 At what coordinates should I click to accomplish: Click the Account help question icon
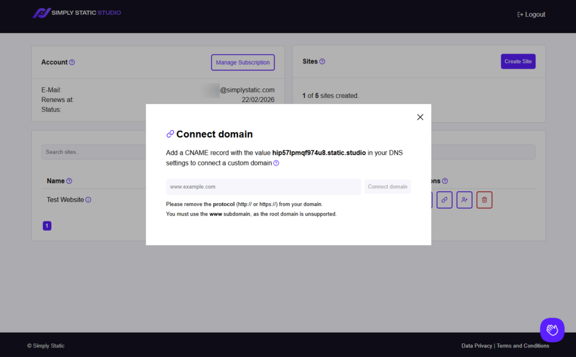[72, 62]
